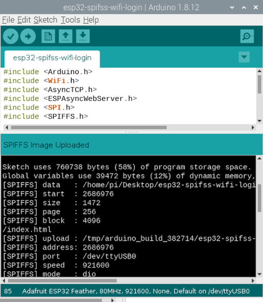Expand the tab options dropdown arrow
The width and height of the screenshot is (263, 302).
pos(244,57)
